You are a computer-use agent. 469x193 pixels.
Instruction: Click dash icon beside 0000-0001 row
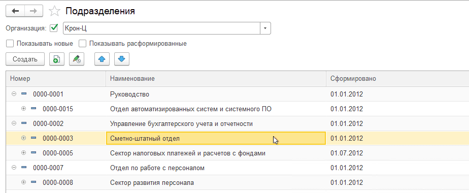(24, 94)
